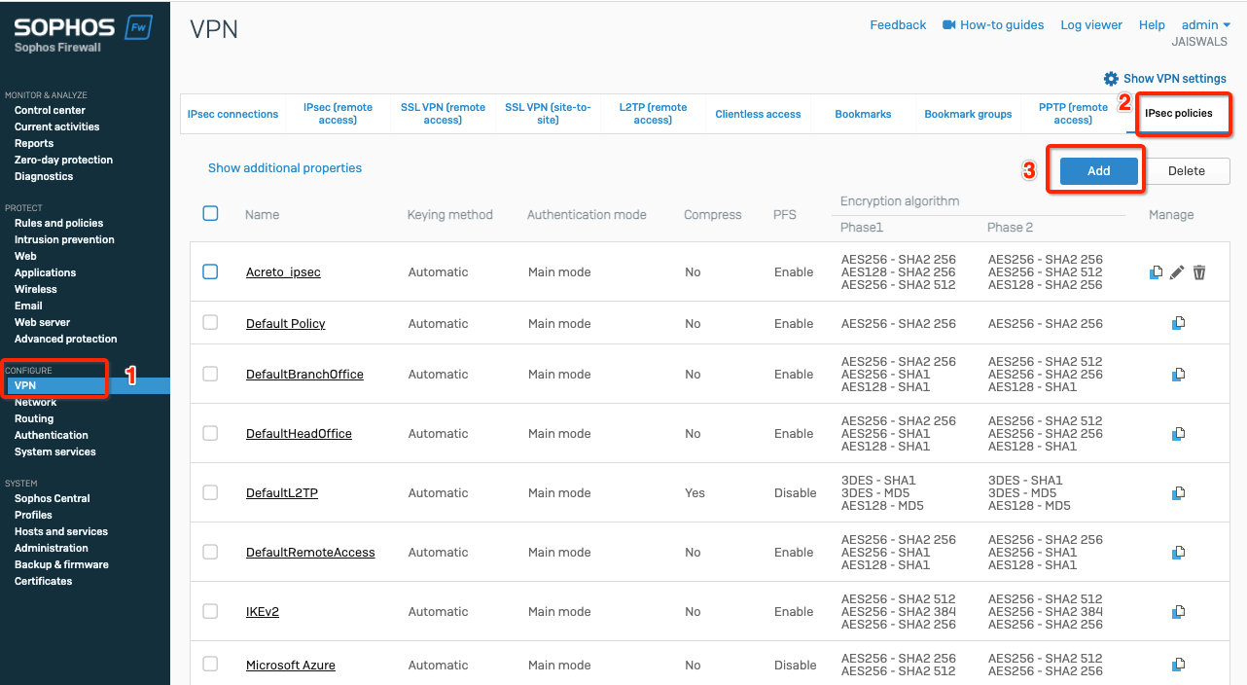This screenshot has width=1247, height=685.
Task: Duplicate the Acreto_ipsec policy
Action: pyautogui.click(x=1156, y=272)
